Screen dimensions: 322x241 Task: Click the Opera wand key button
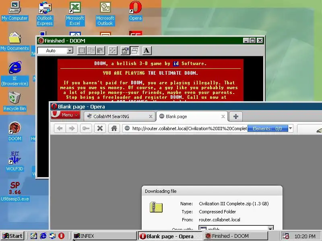coord(86,129)
